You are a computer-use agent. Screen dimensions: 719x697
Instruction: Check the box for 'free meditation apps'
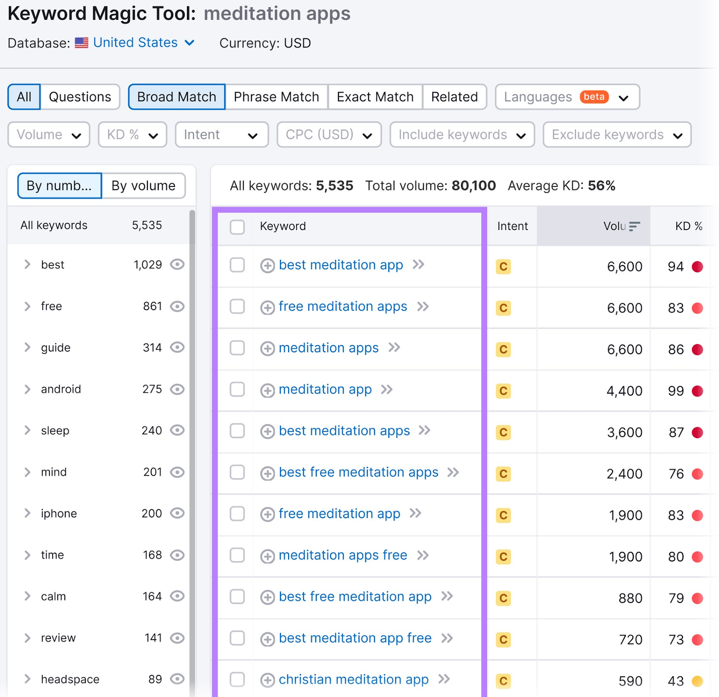pyautogui.click(x=237, y=306)
